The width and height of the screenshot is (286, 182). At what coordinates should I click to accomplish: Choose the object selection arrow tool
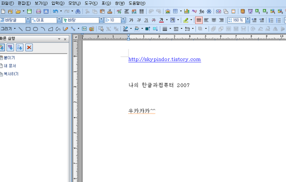(x=101, y=28)
